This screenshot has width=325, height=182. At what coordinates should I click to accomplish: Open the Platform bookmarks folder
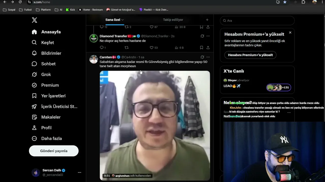pyautogui.click(x=43, y=10)
